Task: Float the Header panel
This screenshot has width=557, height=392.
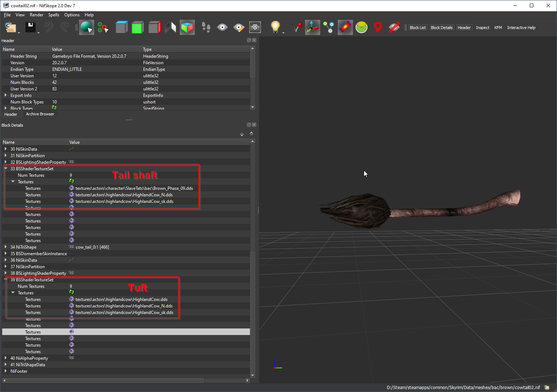Action: point(249,40)
